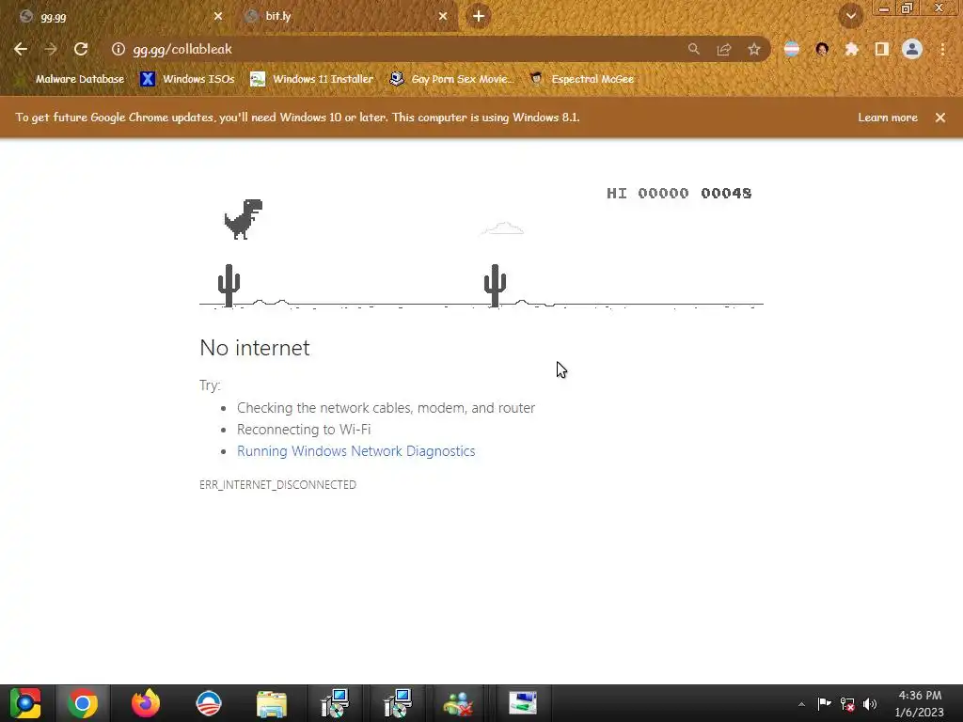963x722 pixels.
Task: Open the messenger people taskbar icon
Action: click(x=459, y=703)
